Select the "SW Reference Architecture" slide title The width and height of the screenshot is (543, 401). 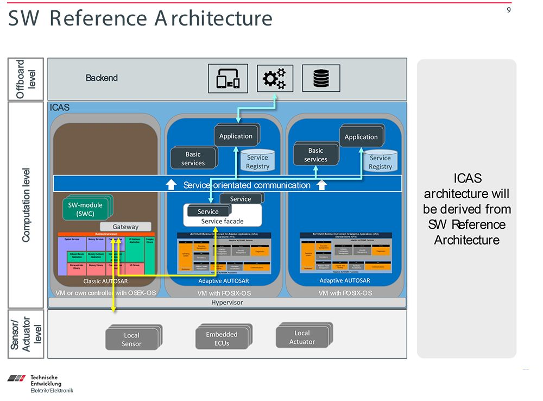pos(140,18)
